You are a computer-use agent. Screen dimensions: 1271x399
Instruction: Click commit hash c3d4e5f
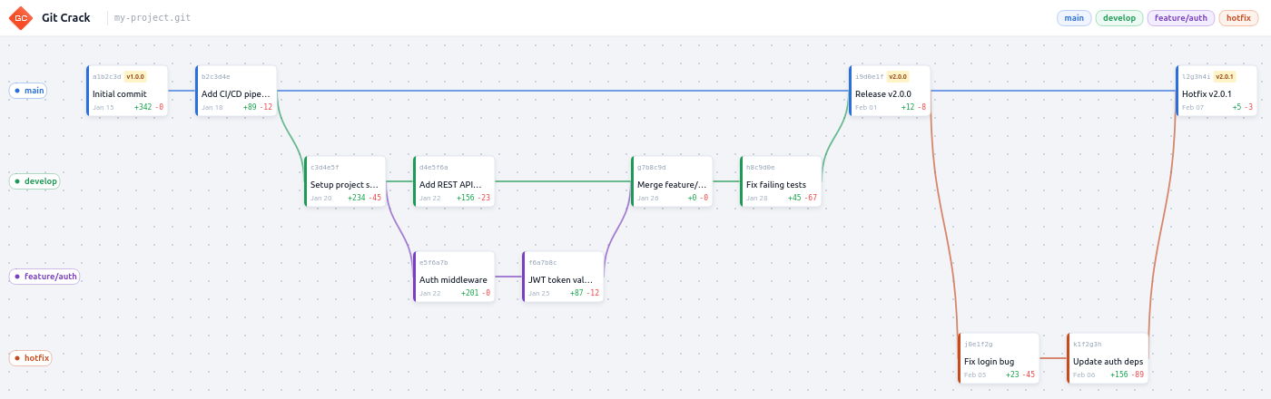[325, 168]
